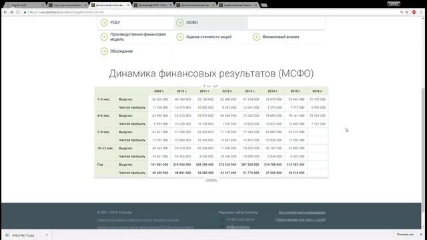Screen dimensions: 427x240
Task: Click the page vertical scrollbar thumb
Action: [423, 149]
